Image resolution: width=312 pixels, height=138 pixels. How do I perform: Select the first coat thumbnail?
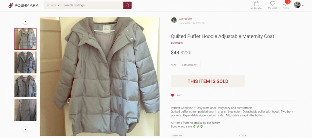(x=26, y=39)
